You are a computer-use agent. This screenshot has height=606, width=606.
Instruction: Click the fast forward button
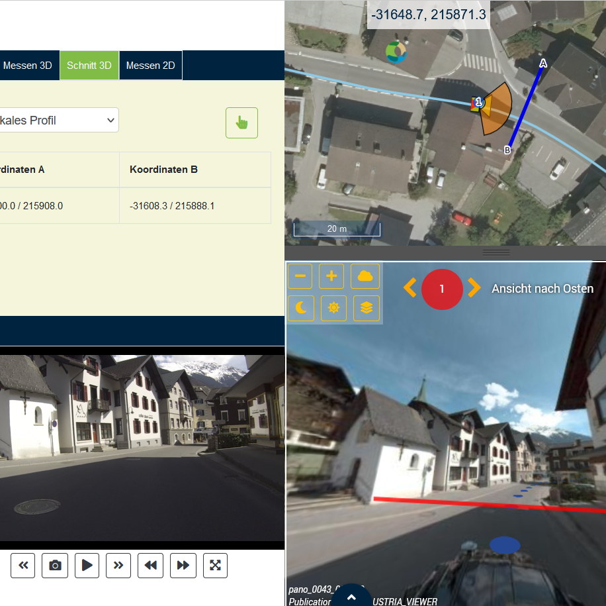click(x=183, y=565)
